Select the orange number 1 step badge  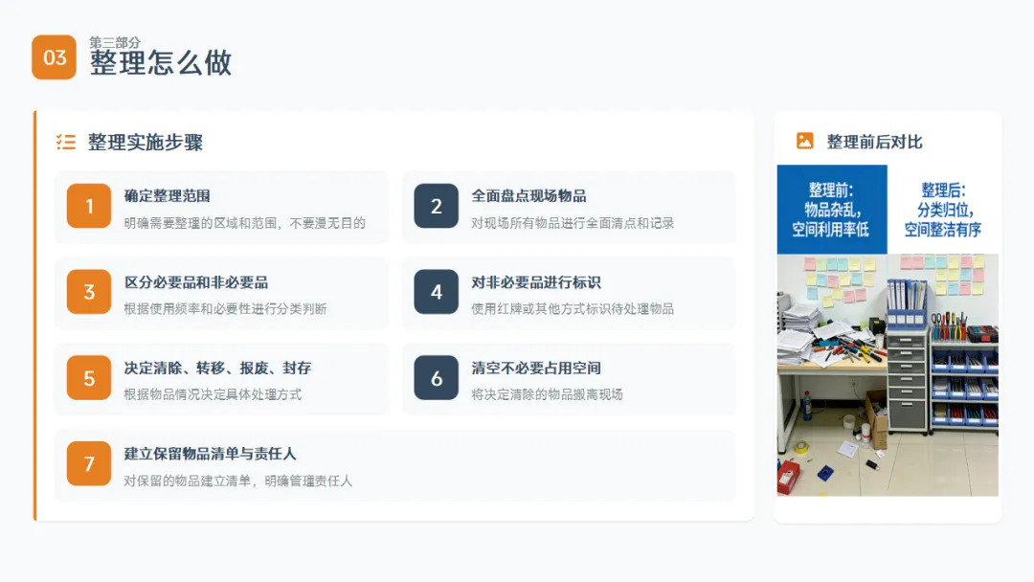pyautogui.click(x=89, y=206)
